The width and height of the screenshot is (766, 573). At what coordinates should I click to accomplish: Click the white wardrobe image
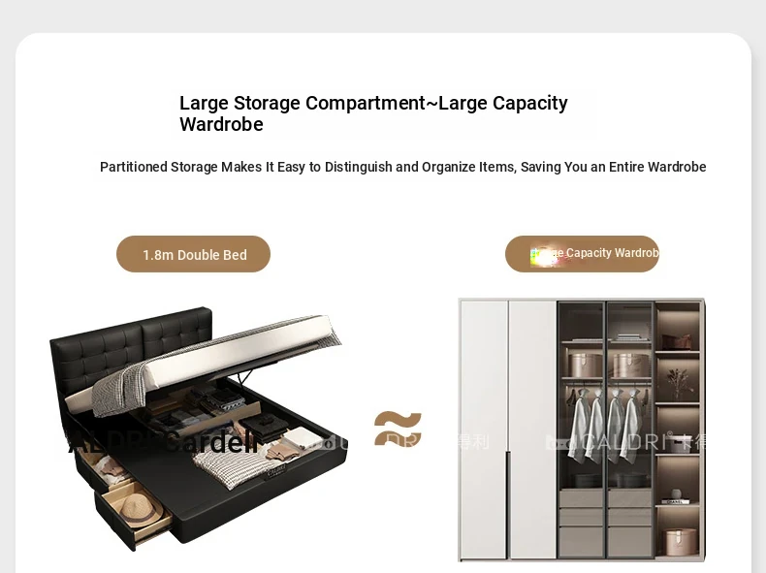click(582, 430)
